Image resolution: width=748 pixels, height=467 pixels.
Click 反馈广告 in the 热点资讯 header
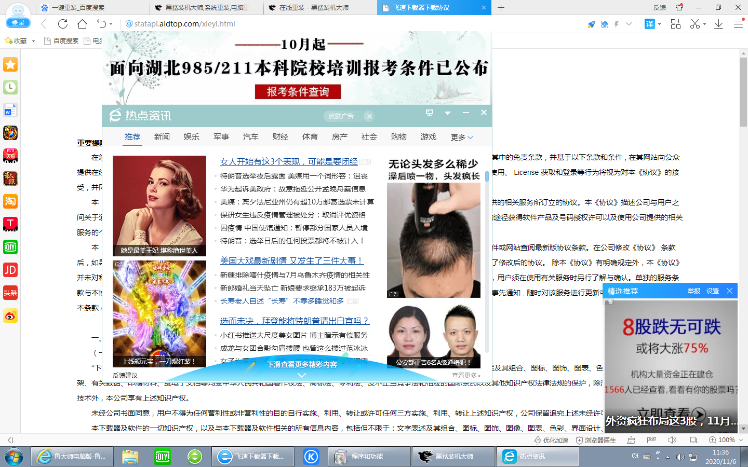pyautogui.click(x=341, y=116)
